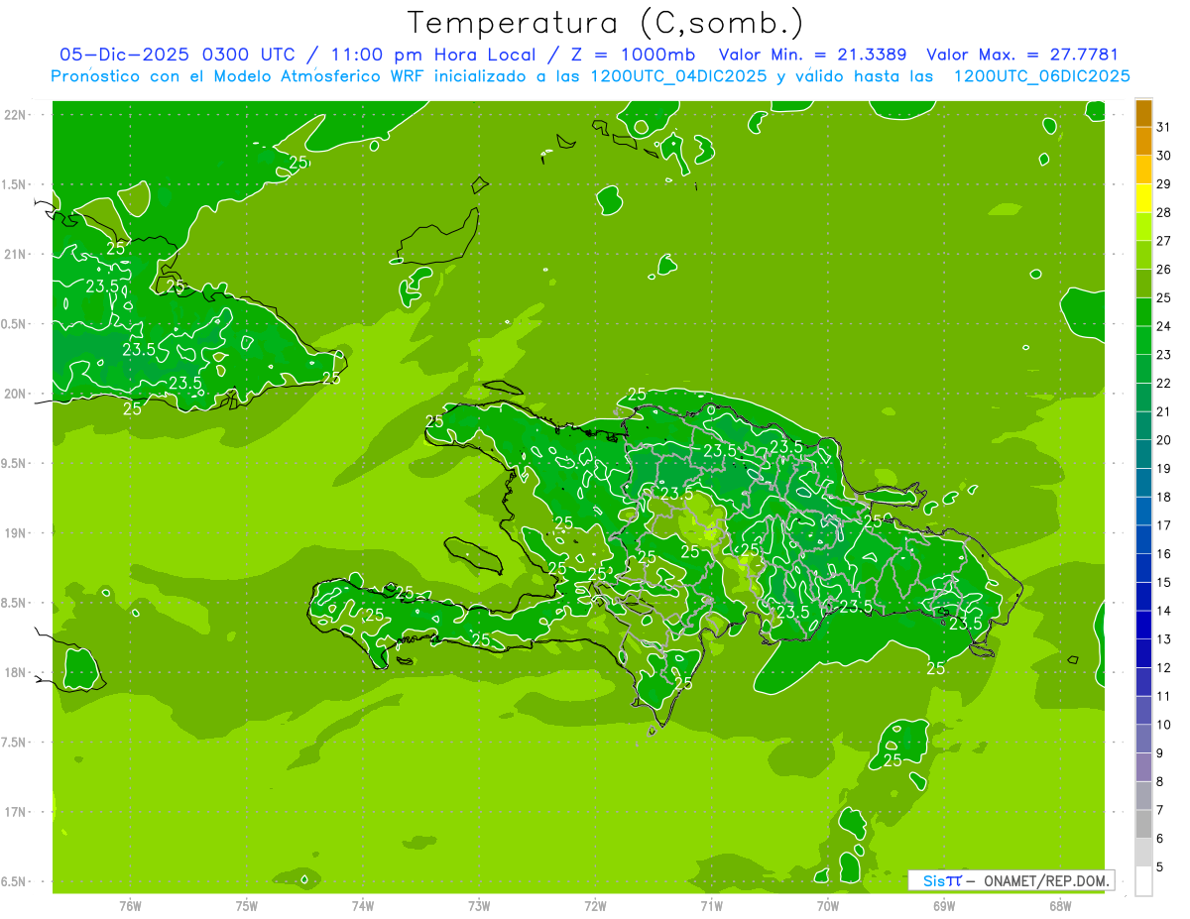Click the "05-Dic-2025 0300 UTC" date text
This screenshot has height=919, width=1190.
pos(183,55)
